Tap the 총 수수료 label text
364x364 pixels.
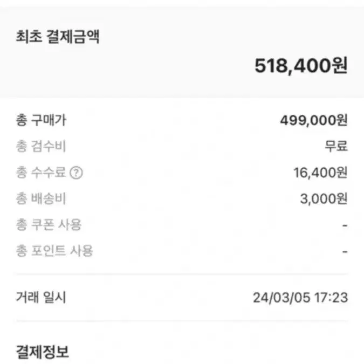(41, 173)
